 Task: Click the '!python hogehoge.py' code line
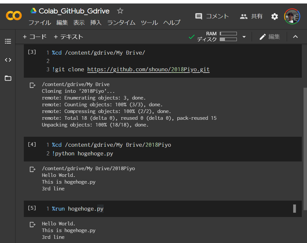[x=82, y=153]
